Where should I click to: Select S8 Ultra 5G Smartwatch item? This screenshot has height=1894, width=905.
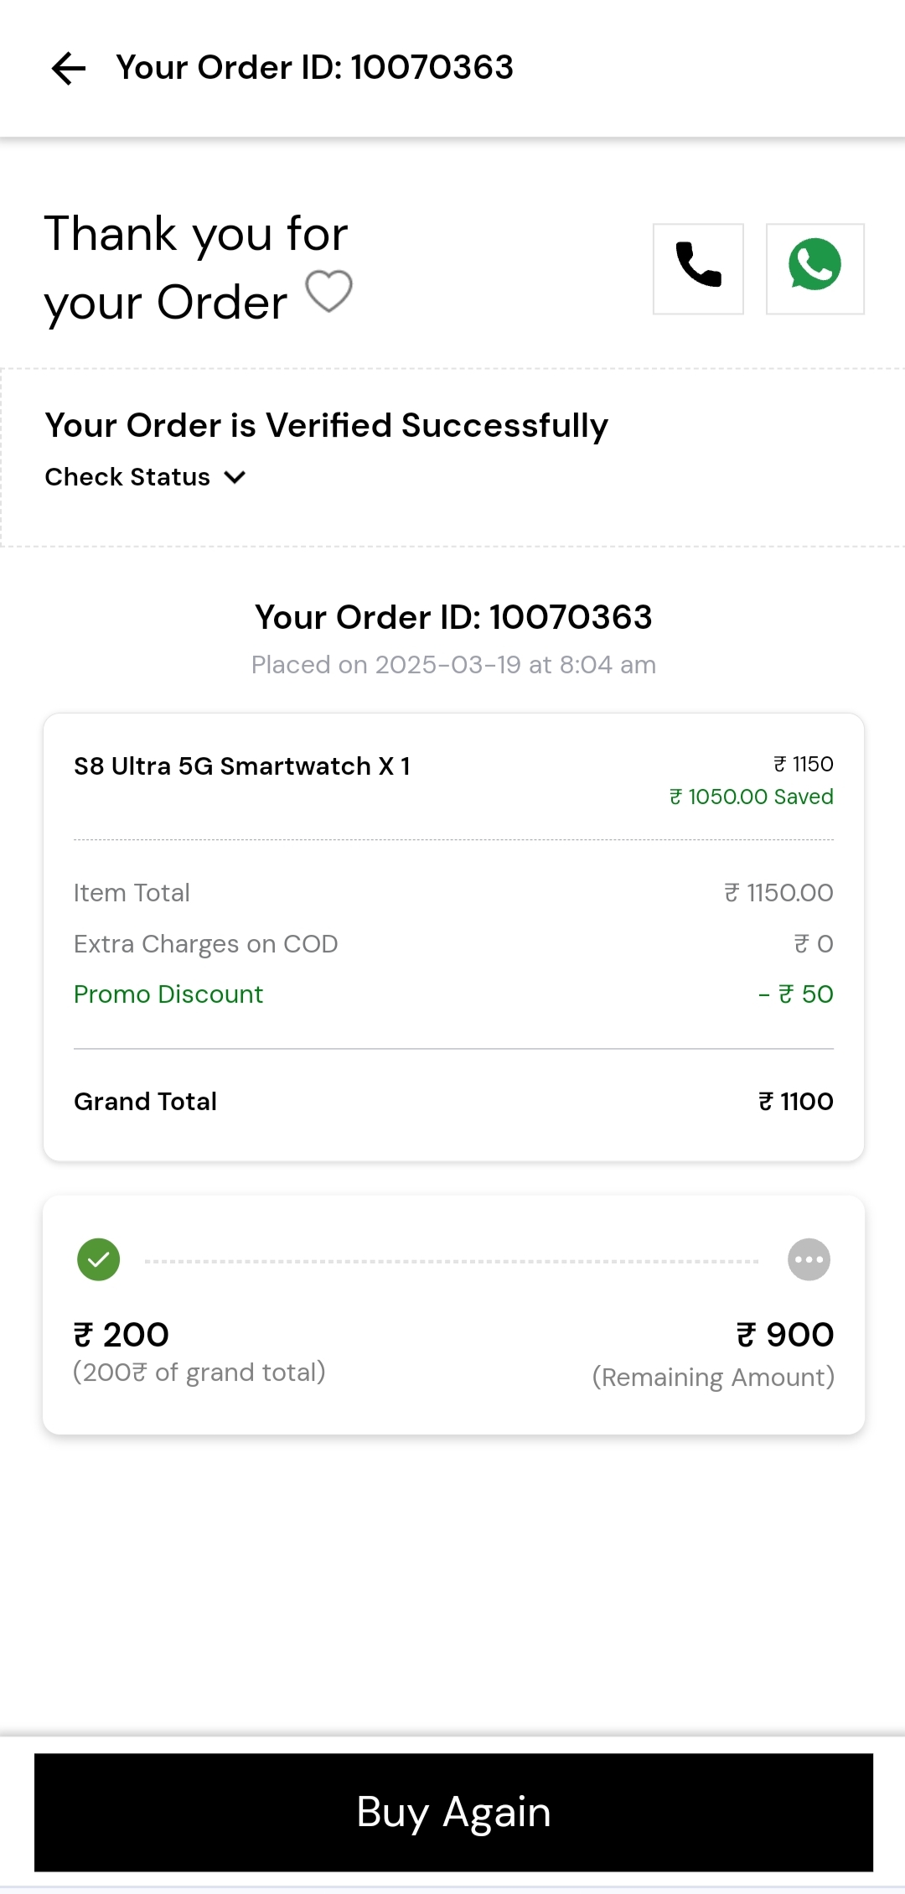click(242, 766)
